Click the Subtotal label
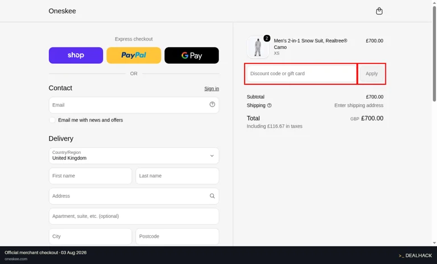Screen dimensions: 437x264 coord(255,97)
